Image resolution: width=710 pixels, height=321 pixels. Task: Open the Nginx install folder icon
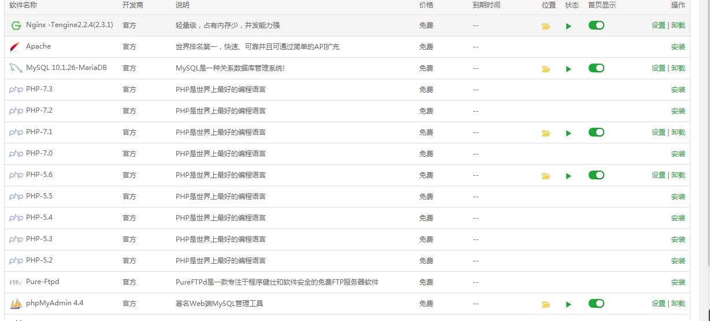click(546, 26)
